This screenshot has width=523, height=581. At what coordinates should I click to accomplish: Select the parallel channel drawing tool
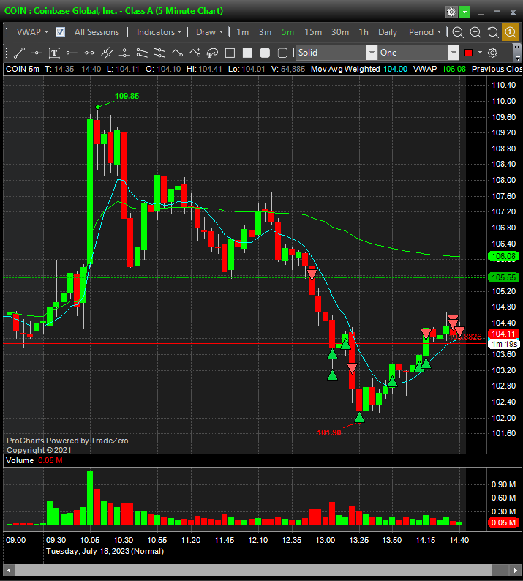(142, 53)
